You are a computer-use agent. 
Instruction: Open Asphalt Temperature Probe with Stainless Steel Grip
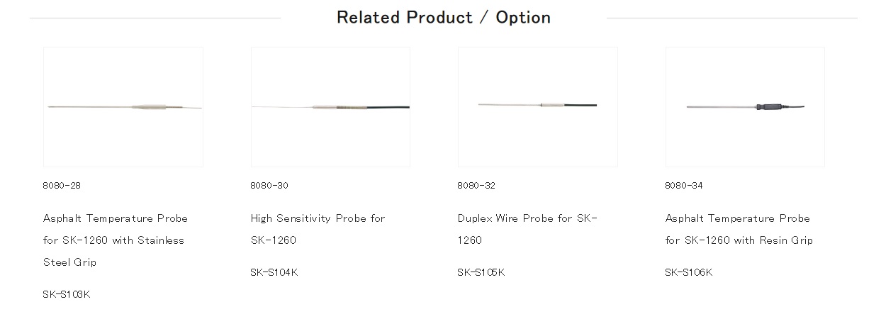(116, 240)
